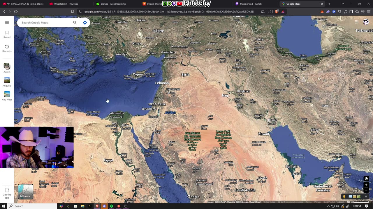Open the Google apps grid

357,22
